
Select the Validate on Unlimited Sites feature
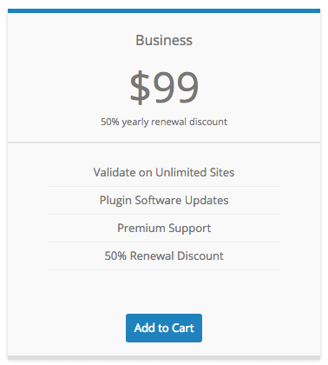pyautogui.click(x=164, y=172)
